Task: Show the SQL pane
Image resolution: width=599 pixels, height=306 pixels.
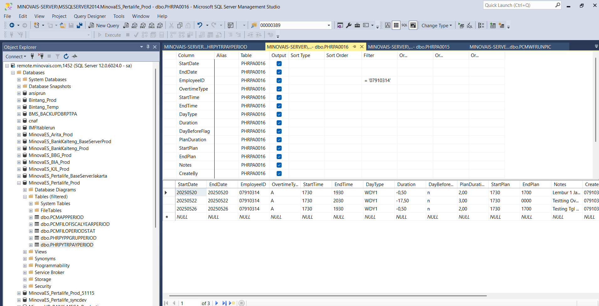Action: [404, 25]
